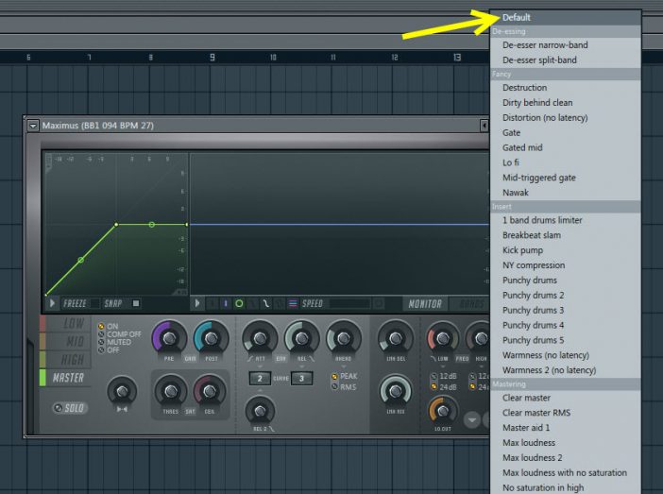Click the attack curve value box showing 2
The width and height of the screenshot is (663, 494).
pos(260,378)
